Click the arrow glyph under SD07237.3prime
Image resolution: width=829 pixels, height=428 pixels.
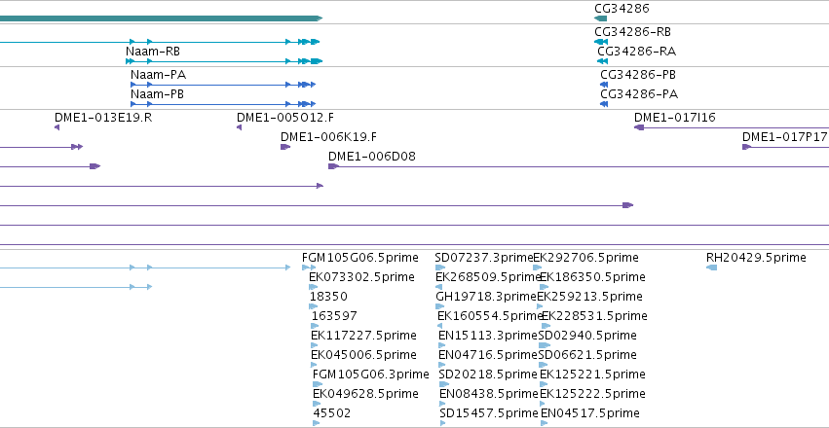pos(438,267)
